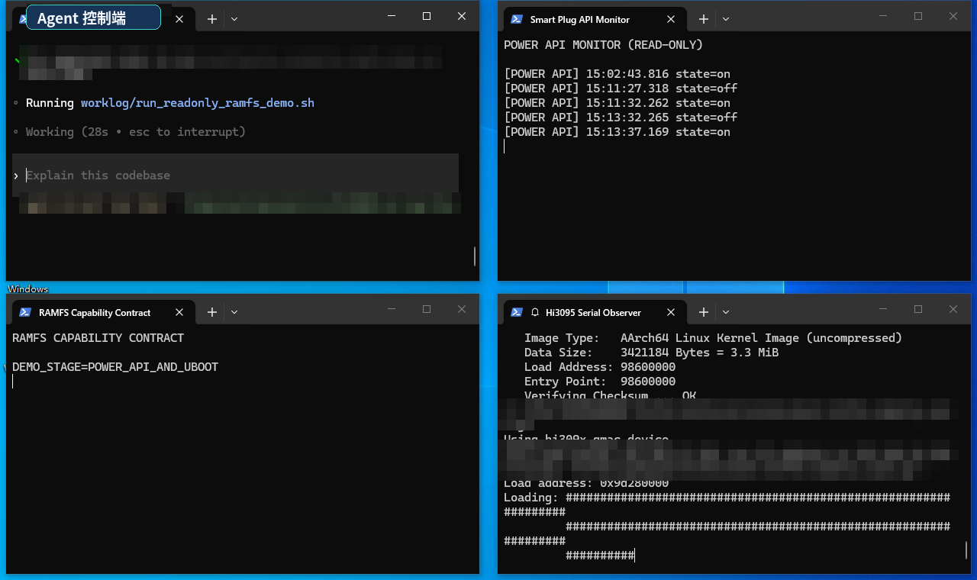Close the RAMFS Capability Contract tab
977x580 pixels.
click(x=179, y=312)
